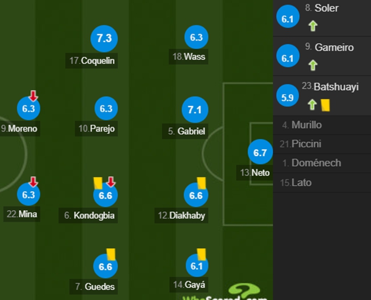This screenshot has height=300, width=371.
Task: Click Batshuayi's yellow card in the bench list
Action: 325,105
